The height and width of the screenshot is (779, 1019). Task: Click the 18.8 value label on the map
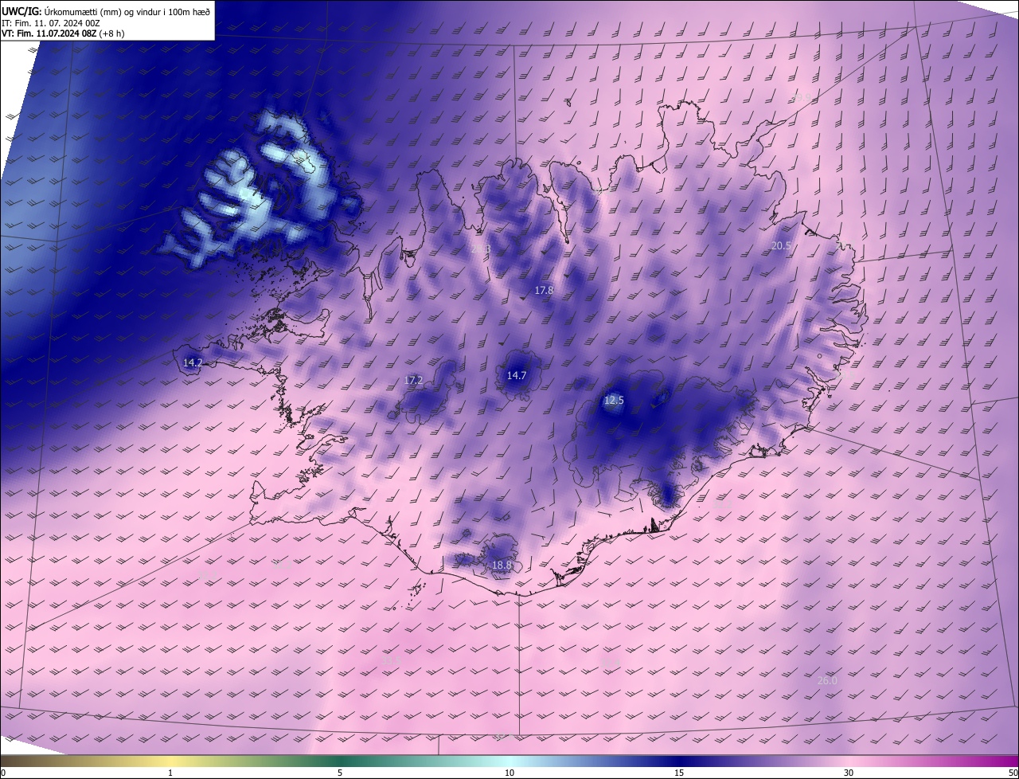[x=502, y=566]
